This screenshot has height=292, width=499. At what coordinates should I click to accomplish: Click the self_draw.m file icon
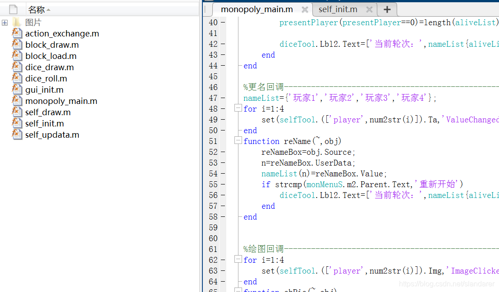coord(17,112)
